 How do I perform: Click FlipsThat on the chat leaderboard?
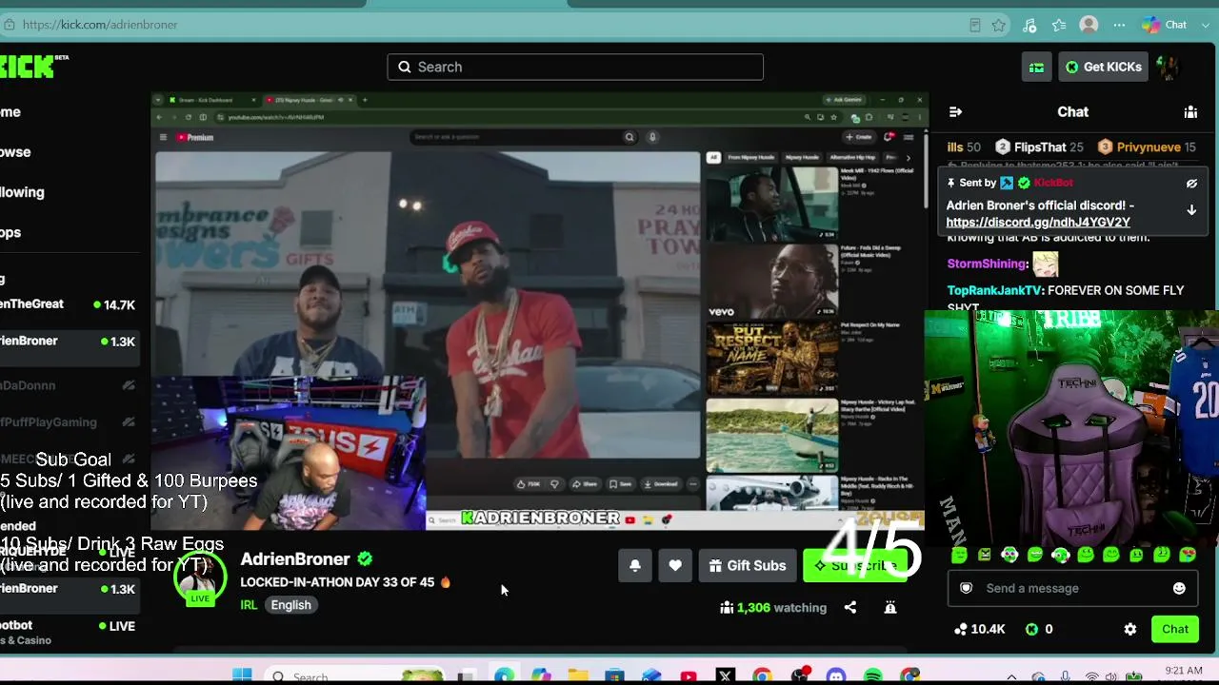[x=1040, y=147]
